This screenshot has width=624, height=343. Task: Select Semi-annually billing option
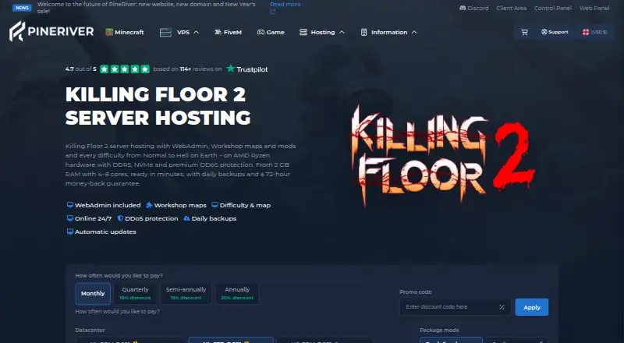(186, 293)
